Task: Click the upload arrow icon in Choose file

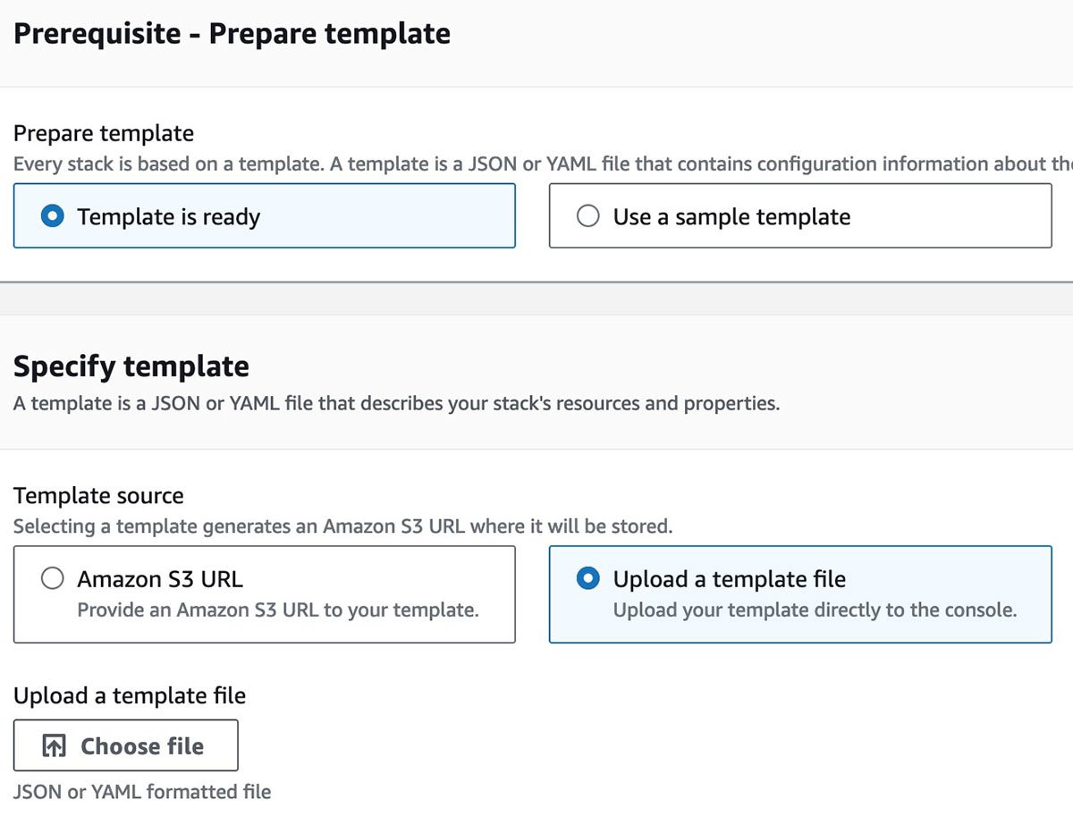Action: (55, 746)
